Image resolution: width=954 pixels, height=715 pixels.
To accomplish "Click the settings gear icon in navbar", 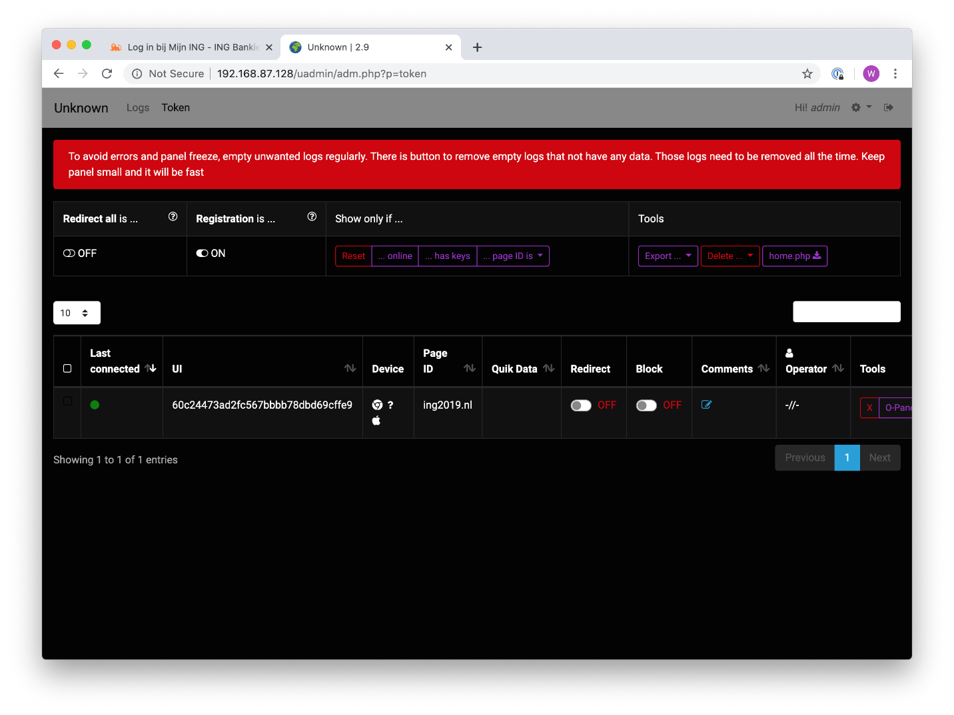I will click(856, 108).
